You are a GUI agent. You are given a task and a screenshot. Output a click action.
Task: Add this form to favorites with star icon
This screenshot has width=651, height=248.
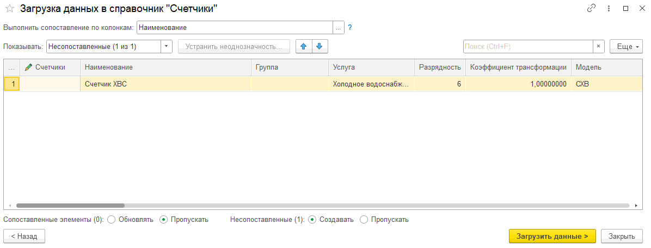(10, 8)
